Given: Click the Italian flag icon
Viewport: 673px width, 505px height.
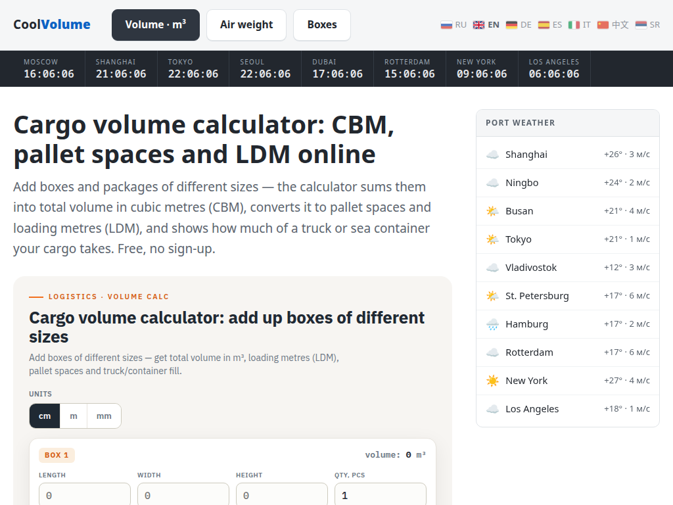Looking at the screenshot, I should pyautogui.click(x=574, y=25).
